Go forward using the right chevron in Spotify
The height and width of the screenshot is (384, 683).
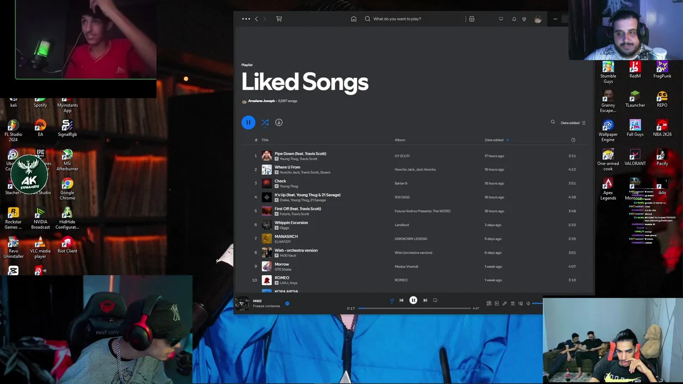[x=265, y=19]
